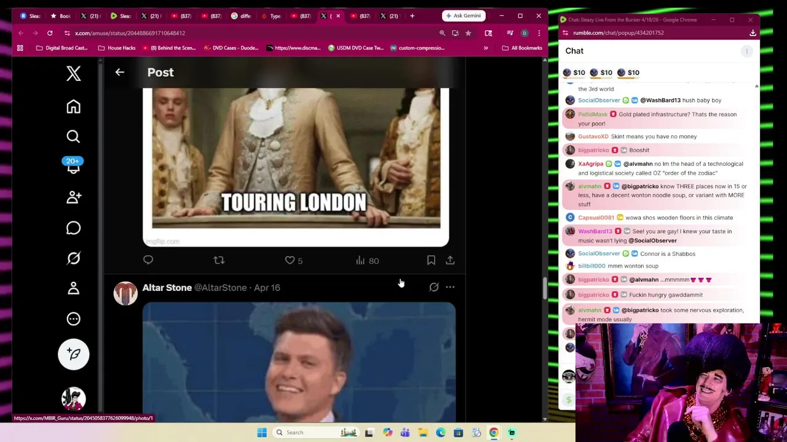Viewport: 787px width, 442px height.
Task: Open Altar Stone profile name link
Action: click(x=167, y=287)
